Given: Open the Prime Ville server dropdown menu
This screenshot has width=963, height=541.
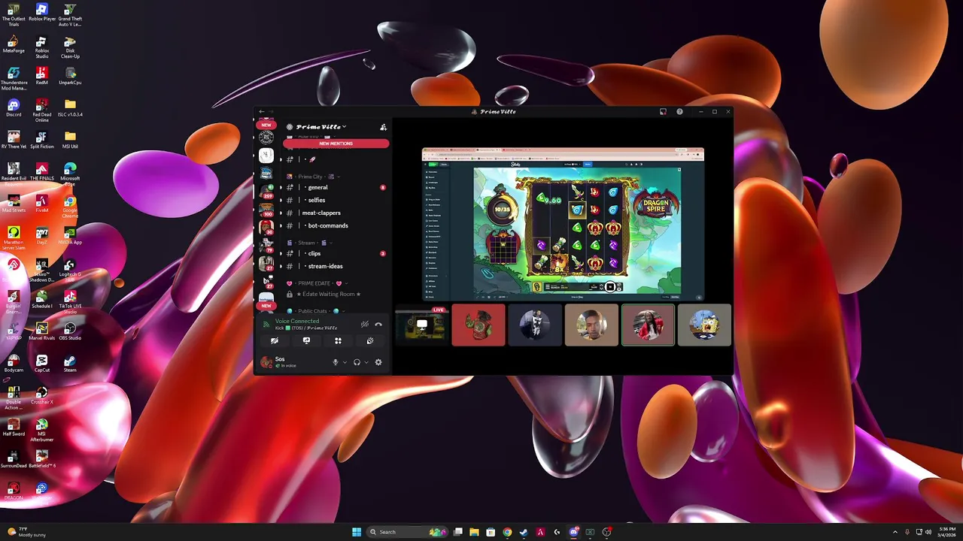Looking at the screenshot, I should (x=321, y=127).
